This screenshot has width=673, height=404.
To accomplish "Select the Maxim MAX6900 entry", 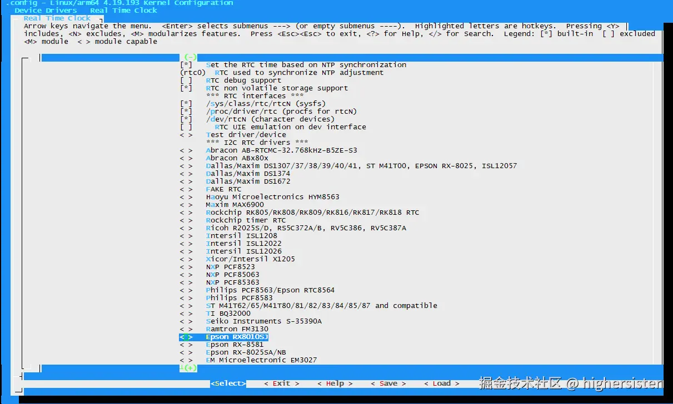I will tap(235, 205).
